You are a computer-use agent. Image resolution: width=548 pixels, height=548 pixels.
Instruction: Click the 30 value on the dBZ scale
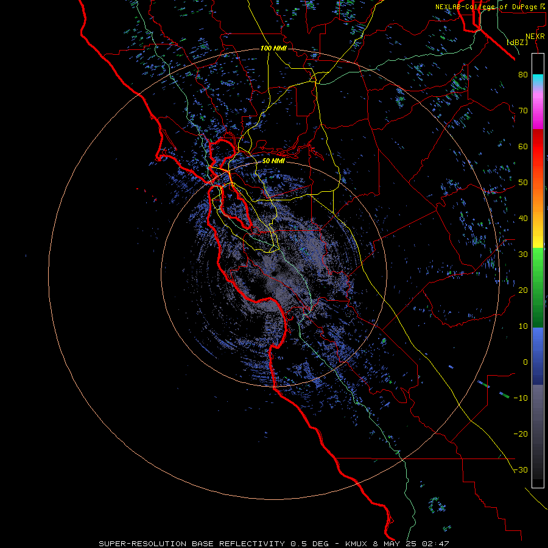pyautogui.click(x=523, y=255)
